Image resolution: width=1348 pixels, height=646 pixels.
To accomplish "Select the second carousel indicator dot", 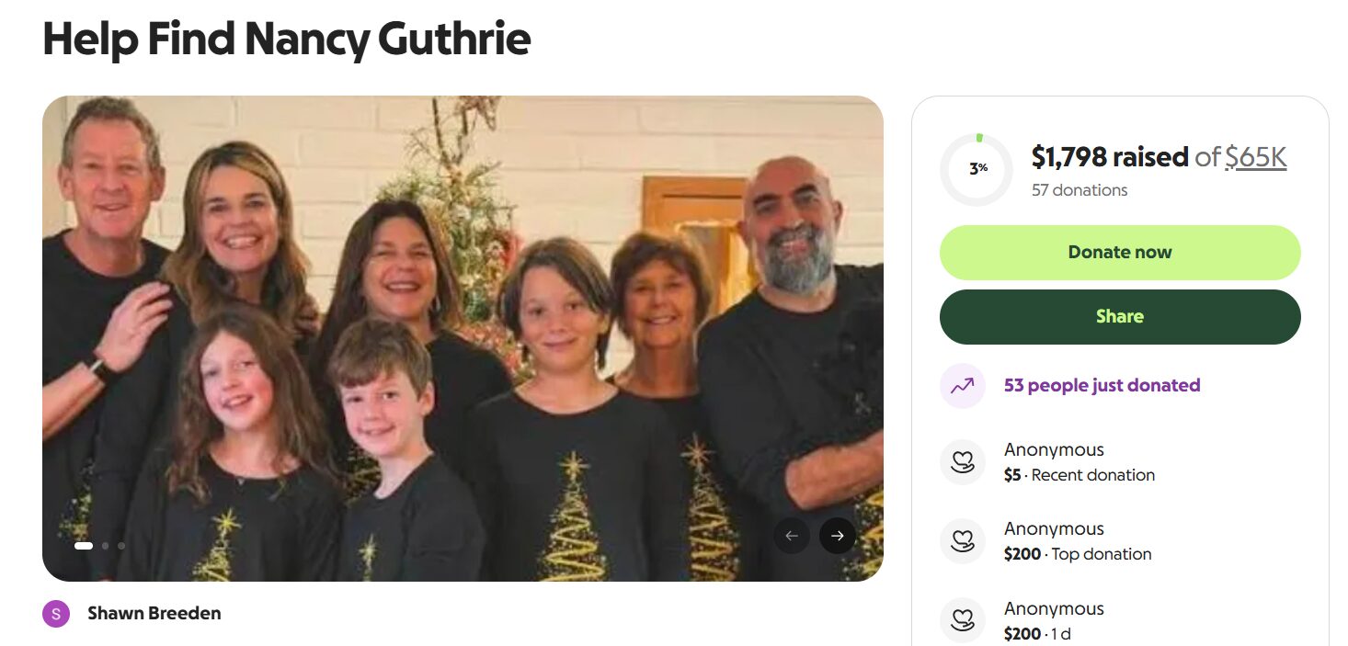I will click(106, 546).
